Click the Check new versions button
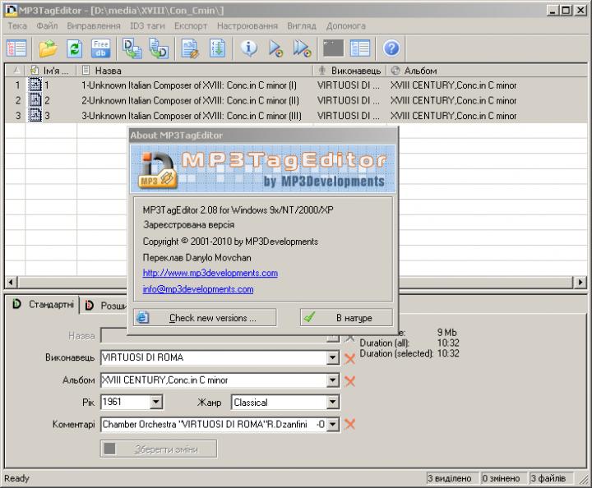 tap(213, 318)
